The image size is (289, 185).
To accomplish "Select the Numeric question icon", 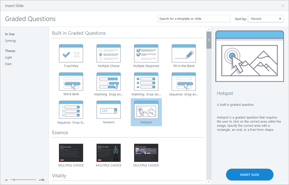I will [x=109, y=110].
